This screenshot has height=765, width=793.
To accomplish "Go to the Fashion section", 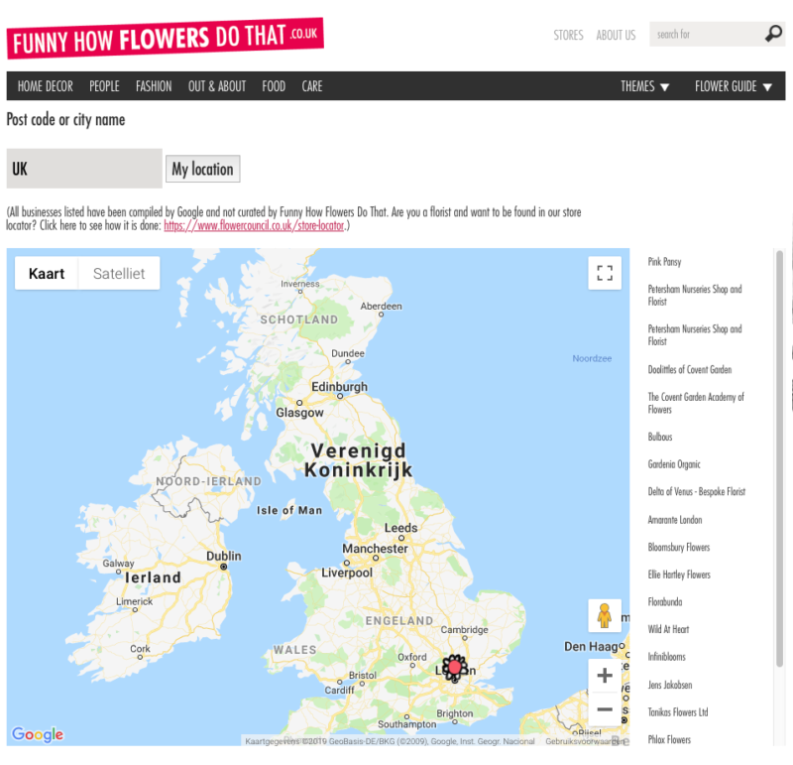I will tap(154, 86).
